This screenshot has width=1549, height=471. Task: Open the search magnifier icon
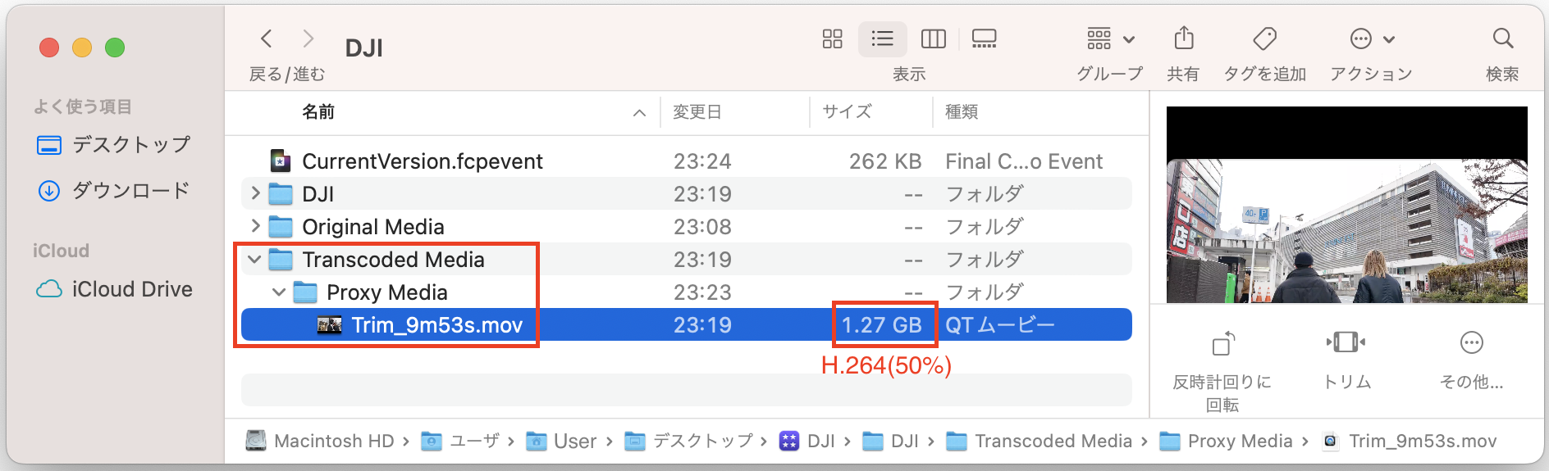[x=1502, y=38]
